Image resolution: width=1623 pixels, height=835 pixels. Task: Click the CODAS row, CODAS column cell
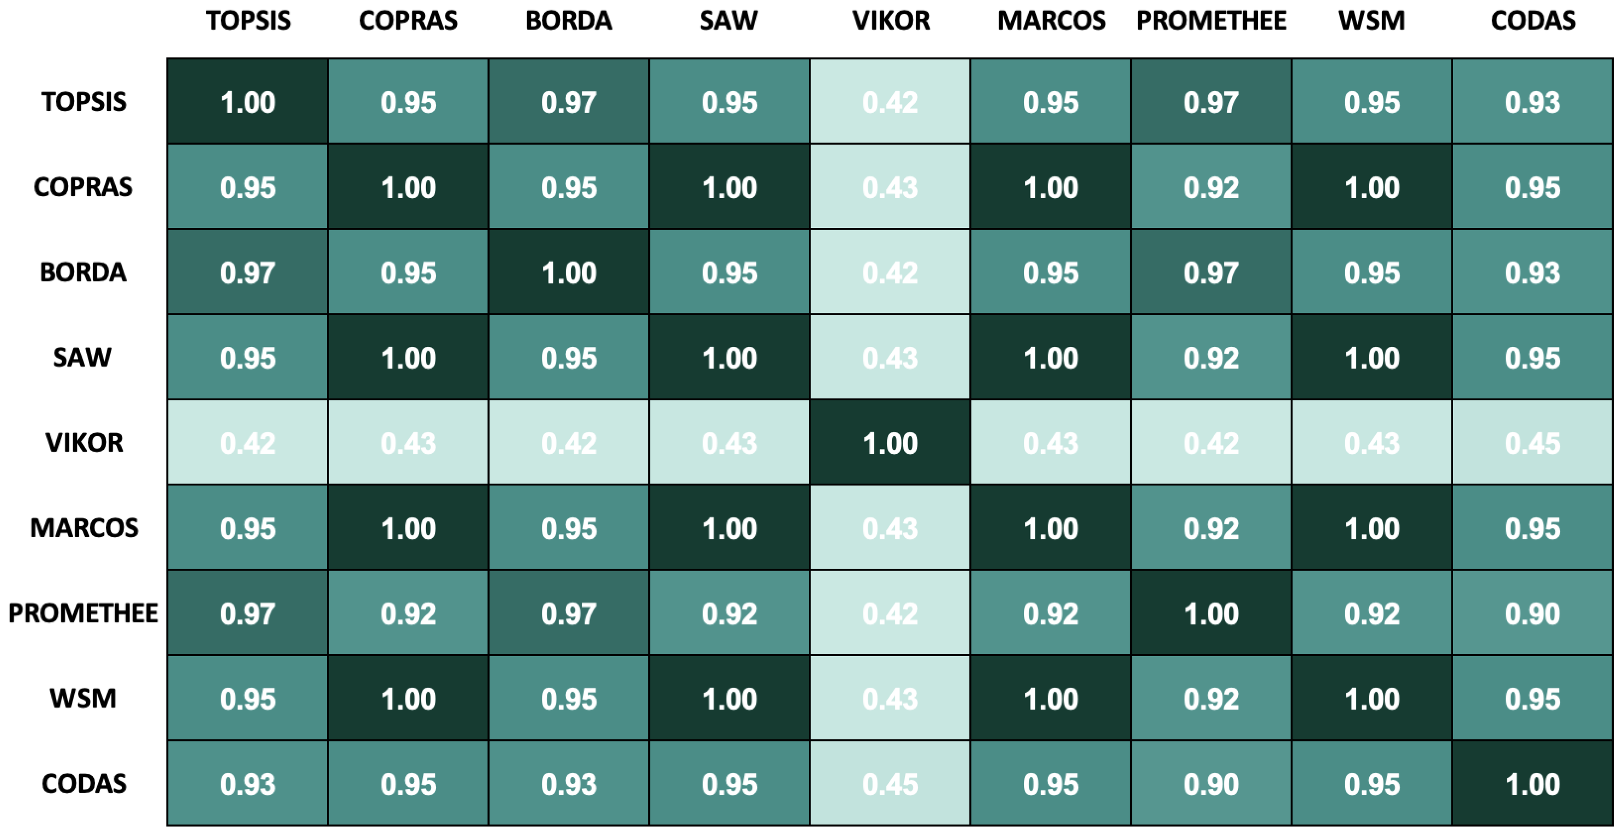pyautogui.click(x=1532, y=784)
